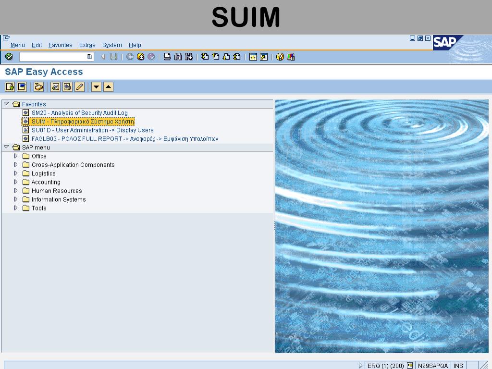Expand the status bar with the triangle arrow
The height and width of the screenshot is (369, 492).
pyautogui.click(x=360, y=365)
